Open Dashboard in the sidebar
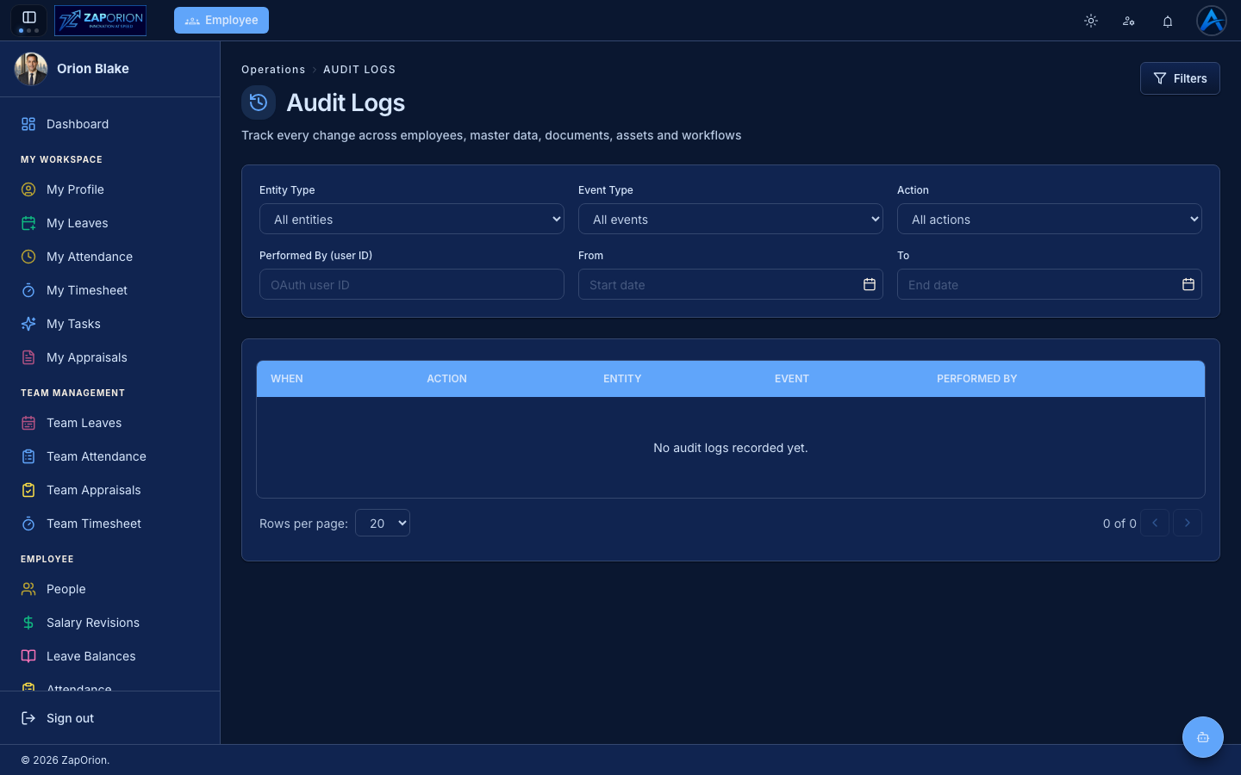Viewport: 1241px width, 775px height. pyautogui.click(x=78, y=124)
